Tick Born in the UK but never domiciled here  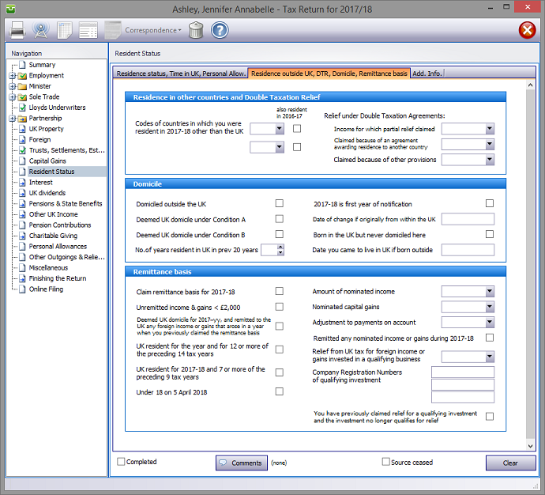click(490, 234)
